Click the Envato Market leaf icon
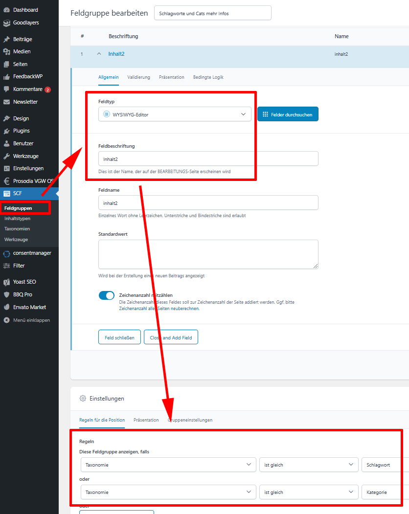 [x=6, y=307]
